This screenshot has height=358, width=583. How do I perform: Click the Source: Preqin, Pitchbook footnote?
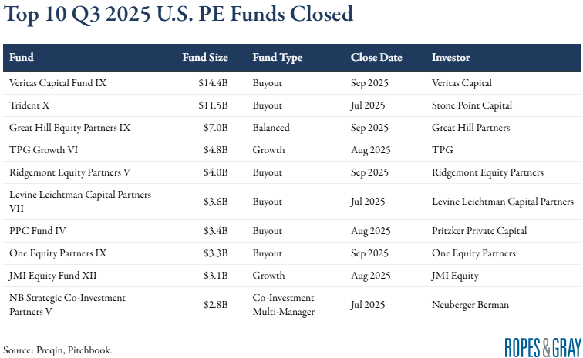coord(58,350)
